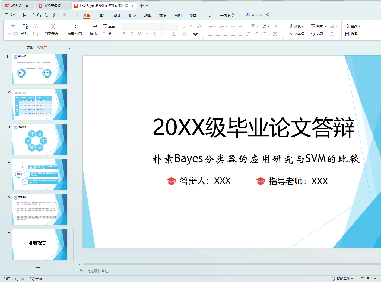The width and height of the screenshot is (381, 282).
Task: Collapse the slide thumbnail panel chevron
Action: pos(69,47)
